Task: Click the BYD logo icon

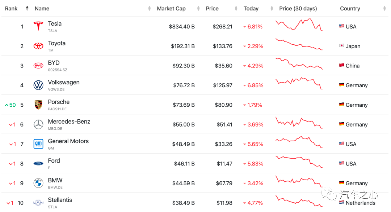Action: pyautogui.click(x=38, y=66)
